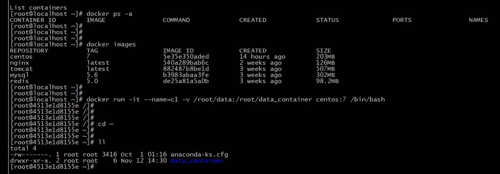500x174 pixels.
Task: Click the '14 hours ago' created value
Action: 262,57
